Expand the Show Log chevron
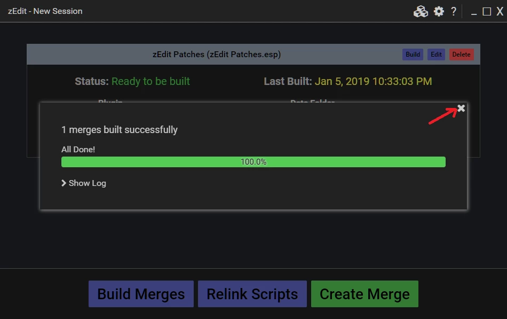507x319 pixels. [x=64, y=183]
